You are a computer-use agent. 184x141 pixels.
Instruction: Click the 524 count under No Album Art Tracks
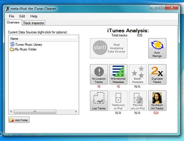156,113
